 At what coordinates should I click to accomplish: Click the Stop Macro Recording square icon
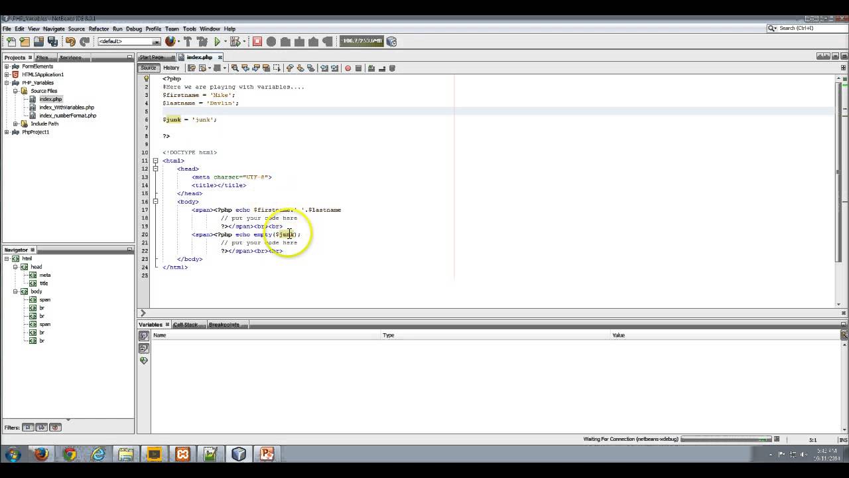tap(358, 68)
